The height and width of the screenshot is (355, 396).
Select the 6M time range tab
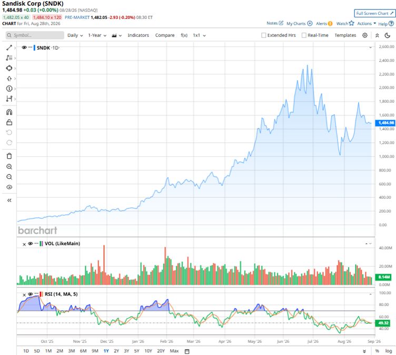[x=83, y=351]
